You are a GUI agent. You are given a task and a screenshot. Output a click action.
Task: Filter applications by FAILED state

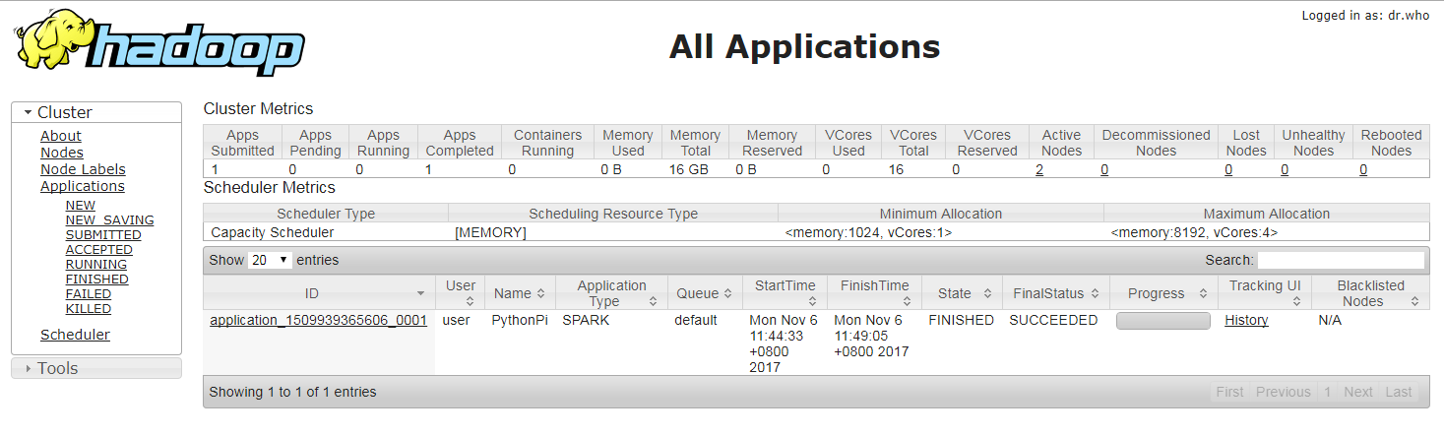(x=89, y=294)
